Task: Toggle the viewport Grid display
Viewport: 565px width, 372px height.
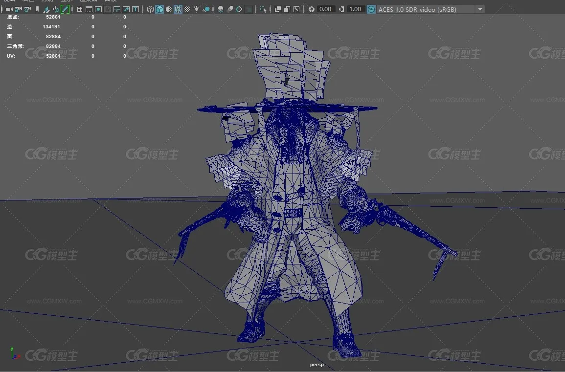Action: 80,9
